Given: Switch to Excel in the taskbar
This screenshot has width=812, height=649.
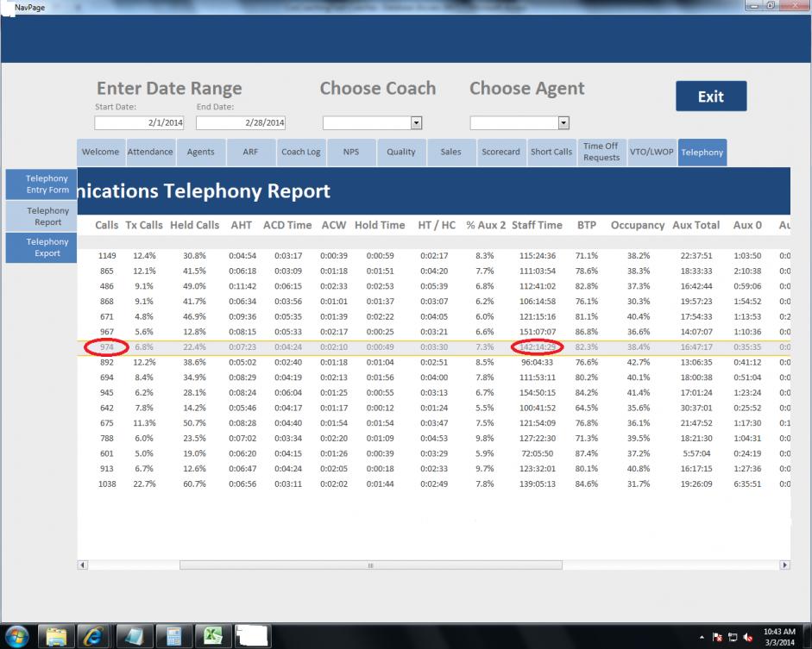Looking at the screenshot, I should [212, 636].
